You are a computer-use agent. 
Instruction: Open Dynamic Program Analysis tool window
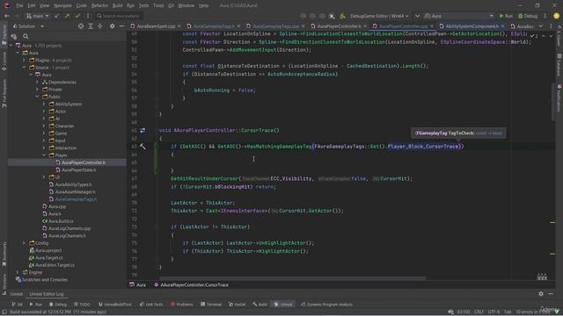click(326, 305)
